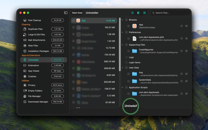The width and height of the screenshot is (208, 130).
Task: Open Large & Old Files icon
Action: click(25, 35)
